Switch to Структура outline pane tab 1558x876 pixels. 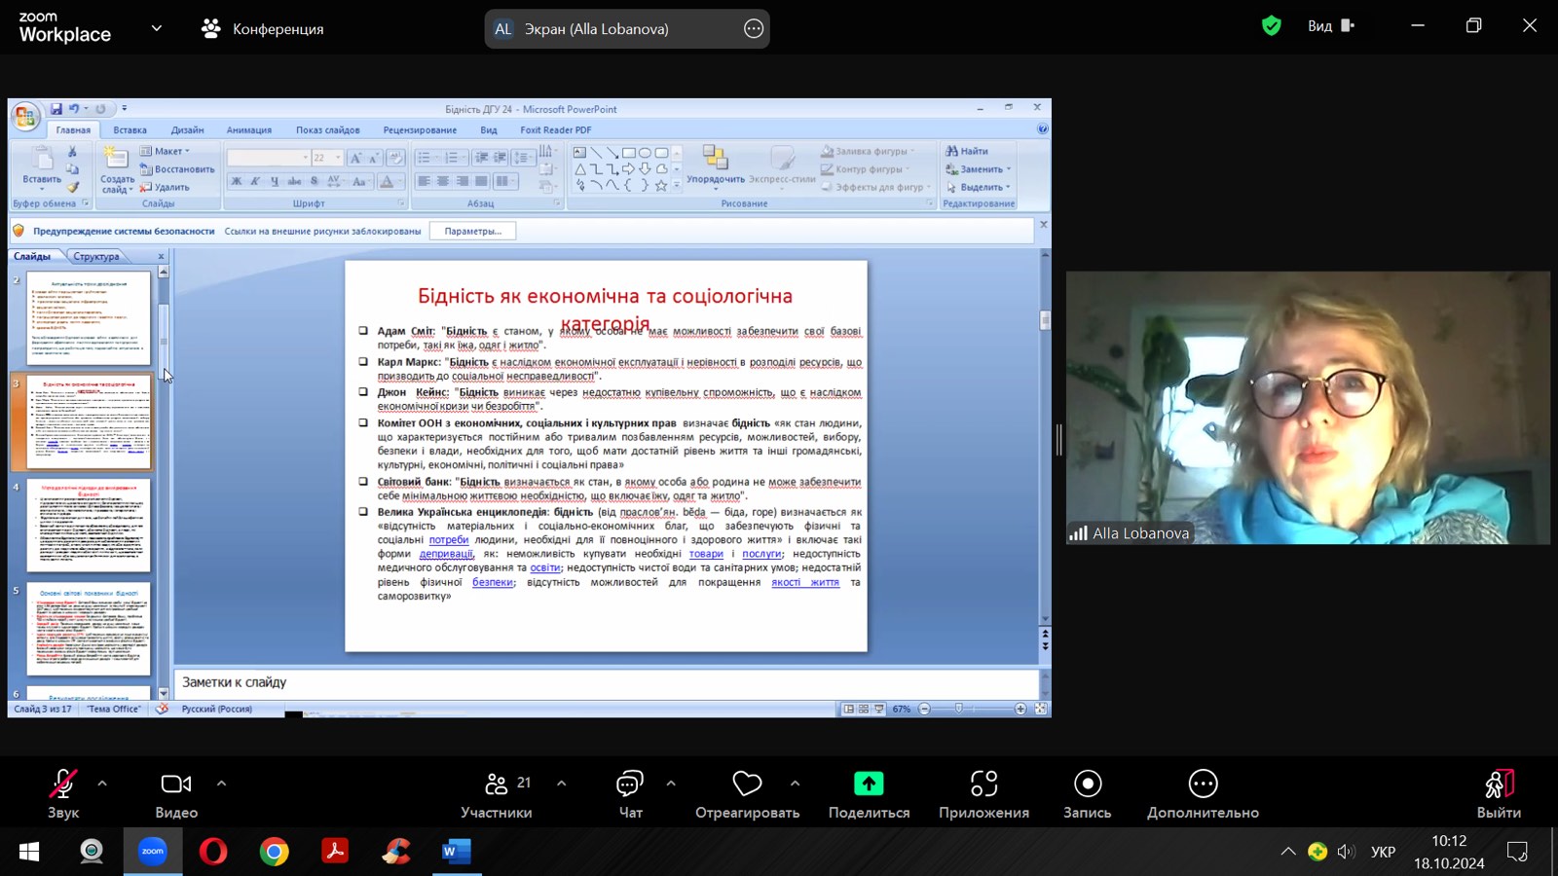click(x=96, y=256)
